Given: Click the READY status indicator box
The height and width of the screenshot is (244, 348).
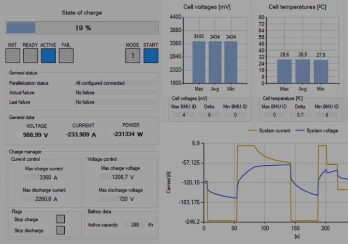Looking at the screenshot, I should pyautogui.click(x=30, y=56).
